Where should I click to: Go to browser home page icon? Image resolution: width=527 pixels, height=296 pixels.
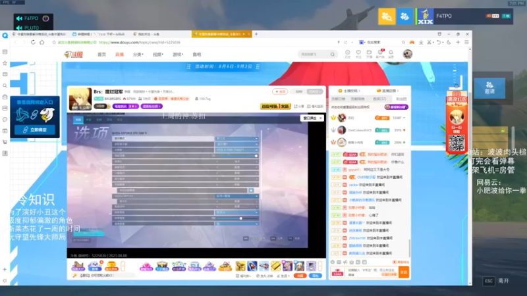(x=42, y=42)
